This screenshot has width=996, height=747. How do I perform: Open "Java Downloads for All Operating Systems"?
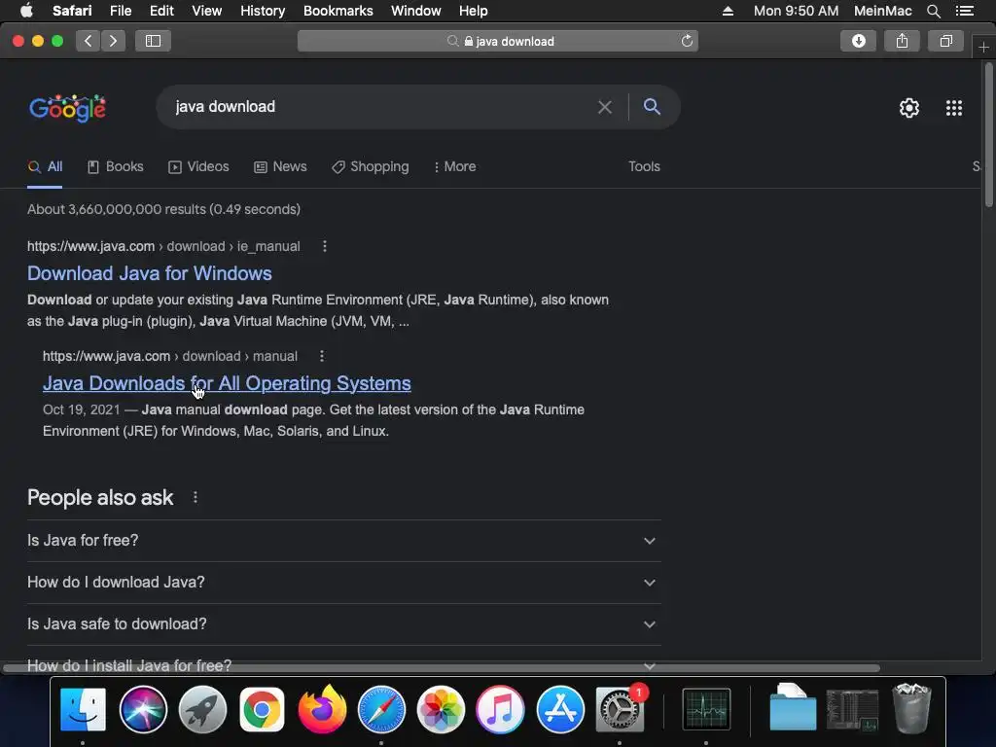227,383
